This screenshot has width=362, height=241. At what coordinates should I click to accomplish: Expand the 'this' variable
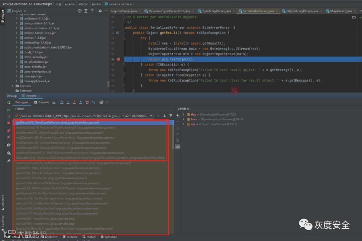click(x=184, y=114)
